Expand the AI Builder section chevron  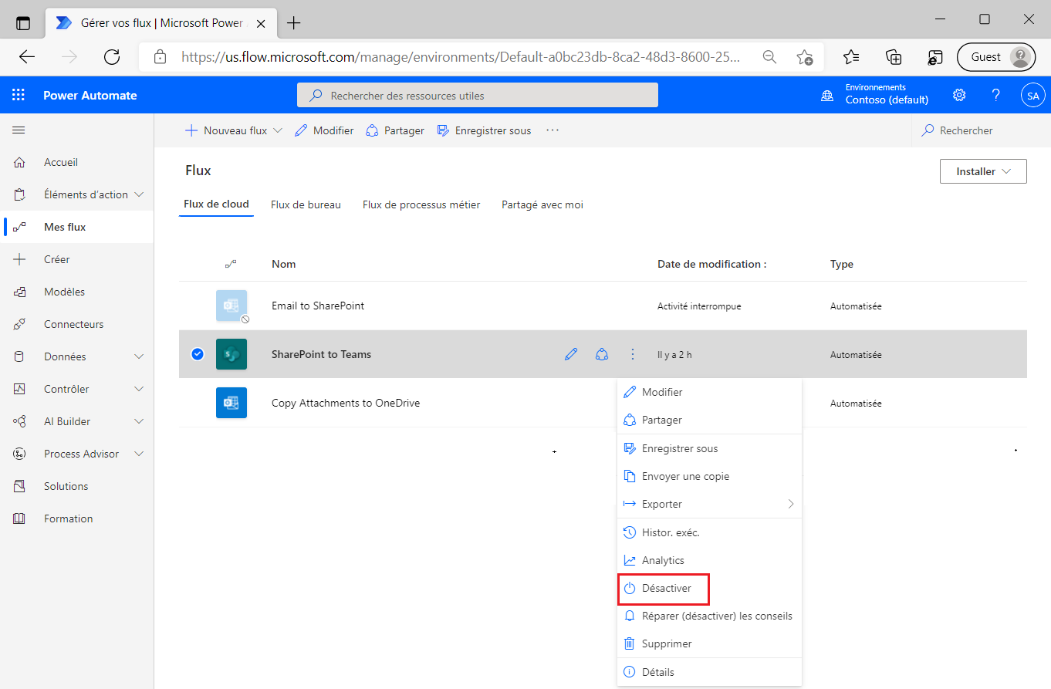tap(139, 421)
